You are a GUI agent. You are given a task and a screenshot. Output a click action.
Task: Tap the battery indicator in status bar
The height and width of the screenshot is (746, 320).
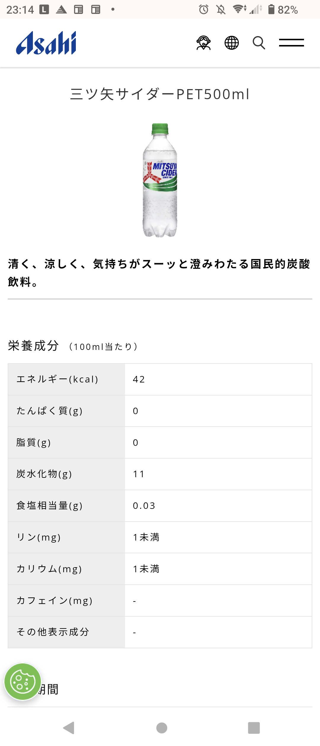pos(271,9)
